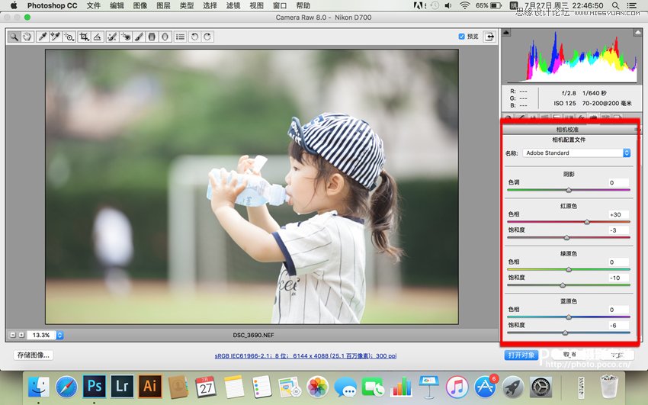This screenshot has height=405, width=648.
Task: Open the Photoshop CC application menu
Action: 52,6
